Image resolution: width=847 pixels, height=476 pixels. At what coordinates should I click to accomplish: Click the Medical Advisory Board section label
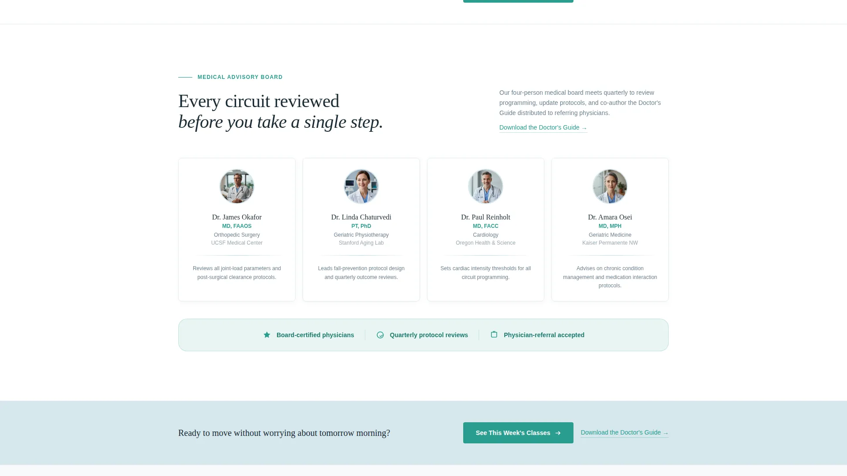pyautogui.click(x=240, y=77)
